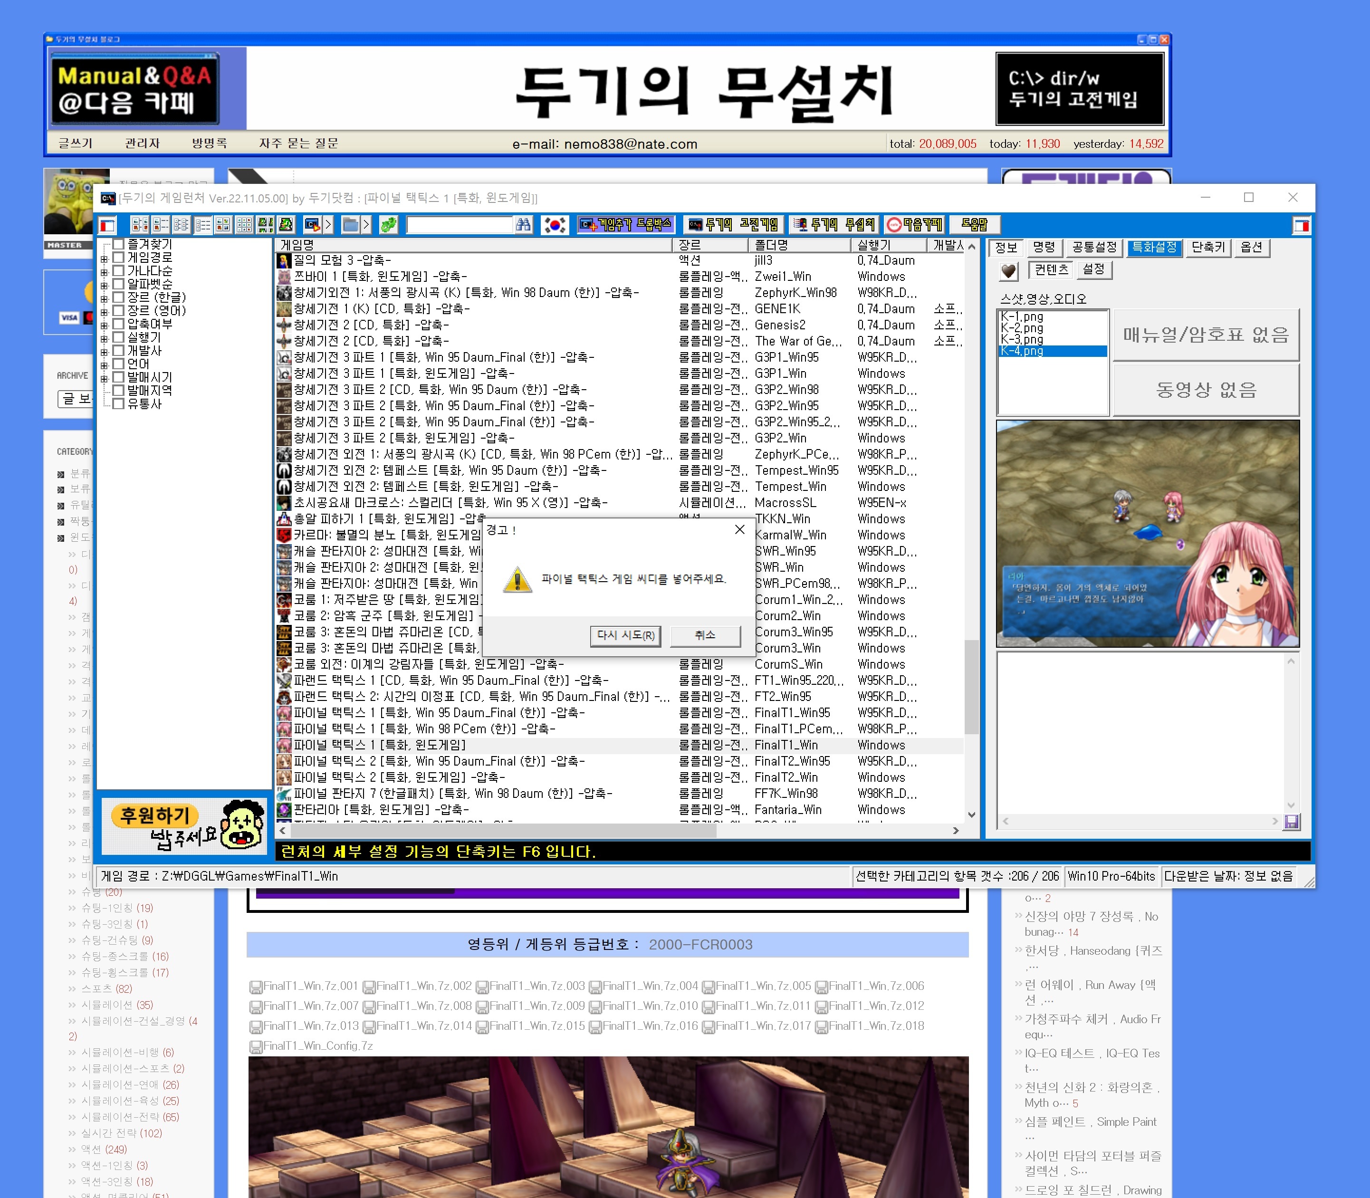
Task: Toggle left panel with red-white icon
Action: click(108, 225)
